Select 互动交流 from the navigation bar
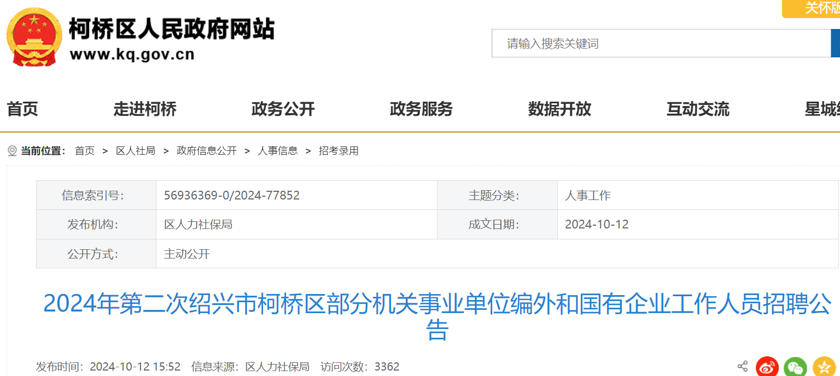This screenshot has width=840, height=376. 698,109
